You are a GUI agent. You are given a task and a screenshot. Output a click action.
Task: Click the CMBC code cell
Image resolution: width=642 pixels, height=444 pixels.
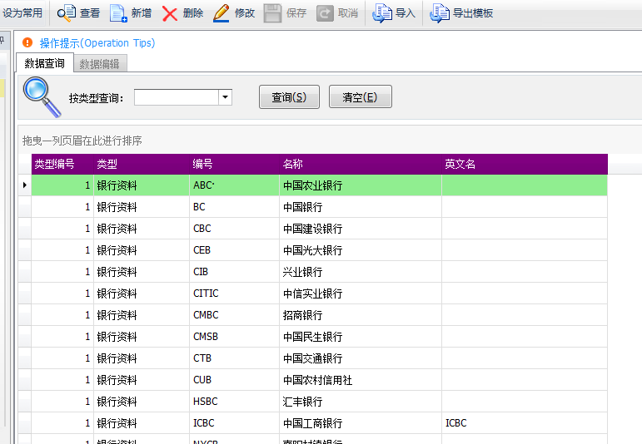(235, 315)
